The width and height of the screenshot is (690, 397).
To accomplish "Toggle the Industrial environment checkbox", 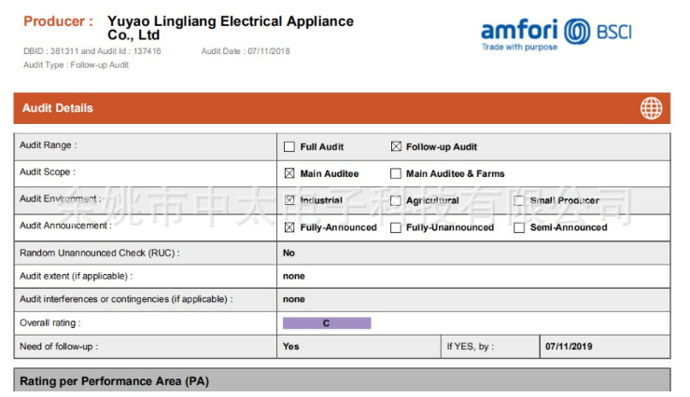I will pyautogui.click(x=289, y=200).
